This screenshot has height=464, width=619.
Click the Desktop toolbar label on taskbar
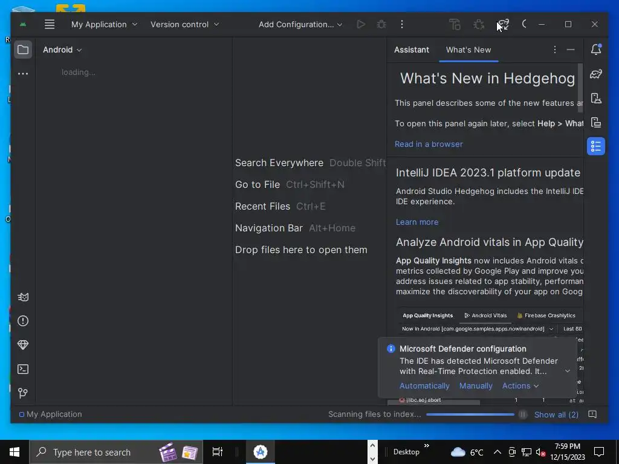tap(406, 452)
